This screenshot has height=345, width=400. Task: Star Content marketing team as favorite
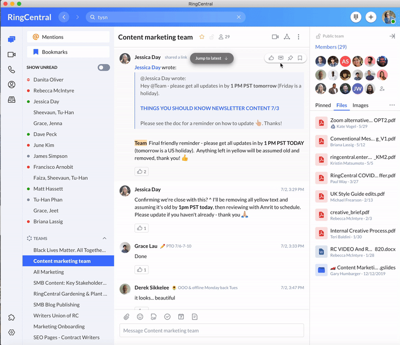[202, 37]
